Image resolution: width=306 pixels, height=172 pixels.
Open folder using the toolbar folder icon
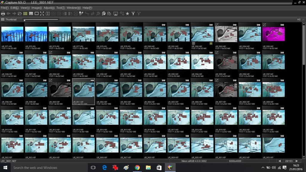tap(20, 13)
